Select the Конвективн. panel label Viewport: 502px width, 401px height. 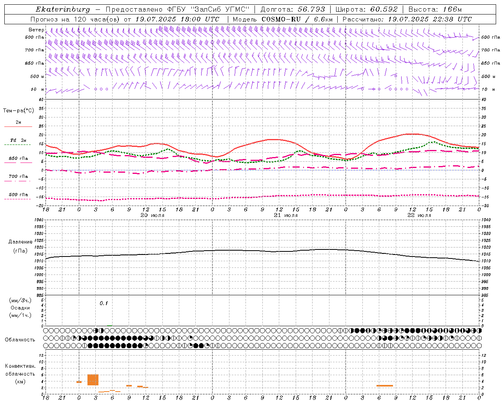pyautogui.click(x=20, y=366)
